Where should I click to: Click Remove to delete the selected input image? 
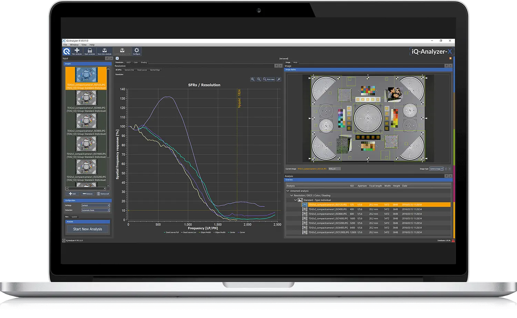point(88,194)
